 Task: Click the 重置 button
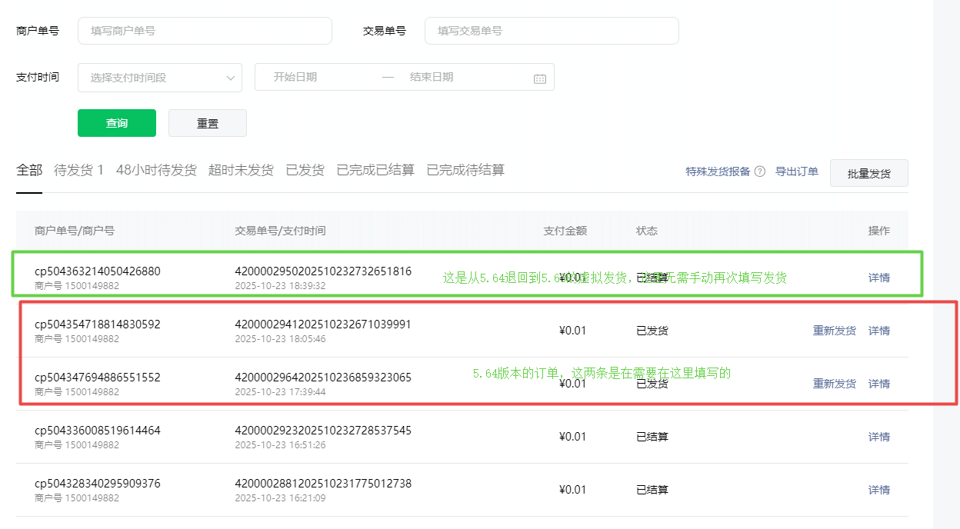click(x=208, y=123)
